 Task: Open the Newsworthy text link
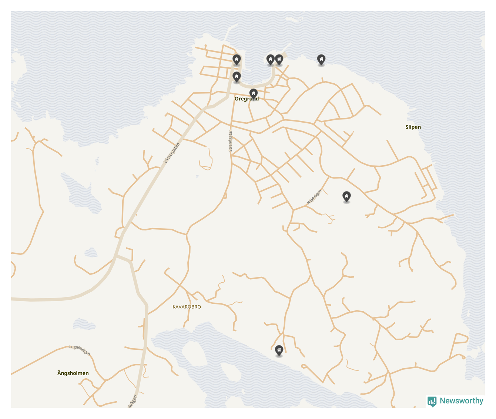click(x=461, y=401)
